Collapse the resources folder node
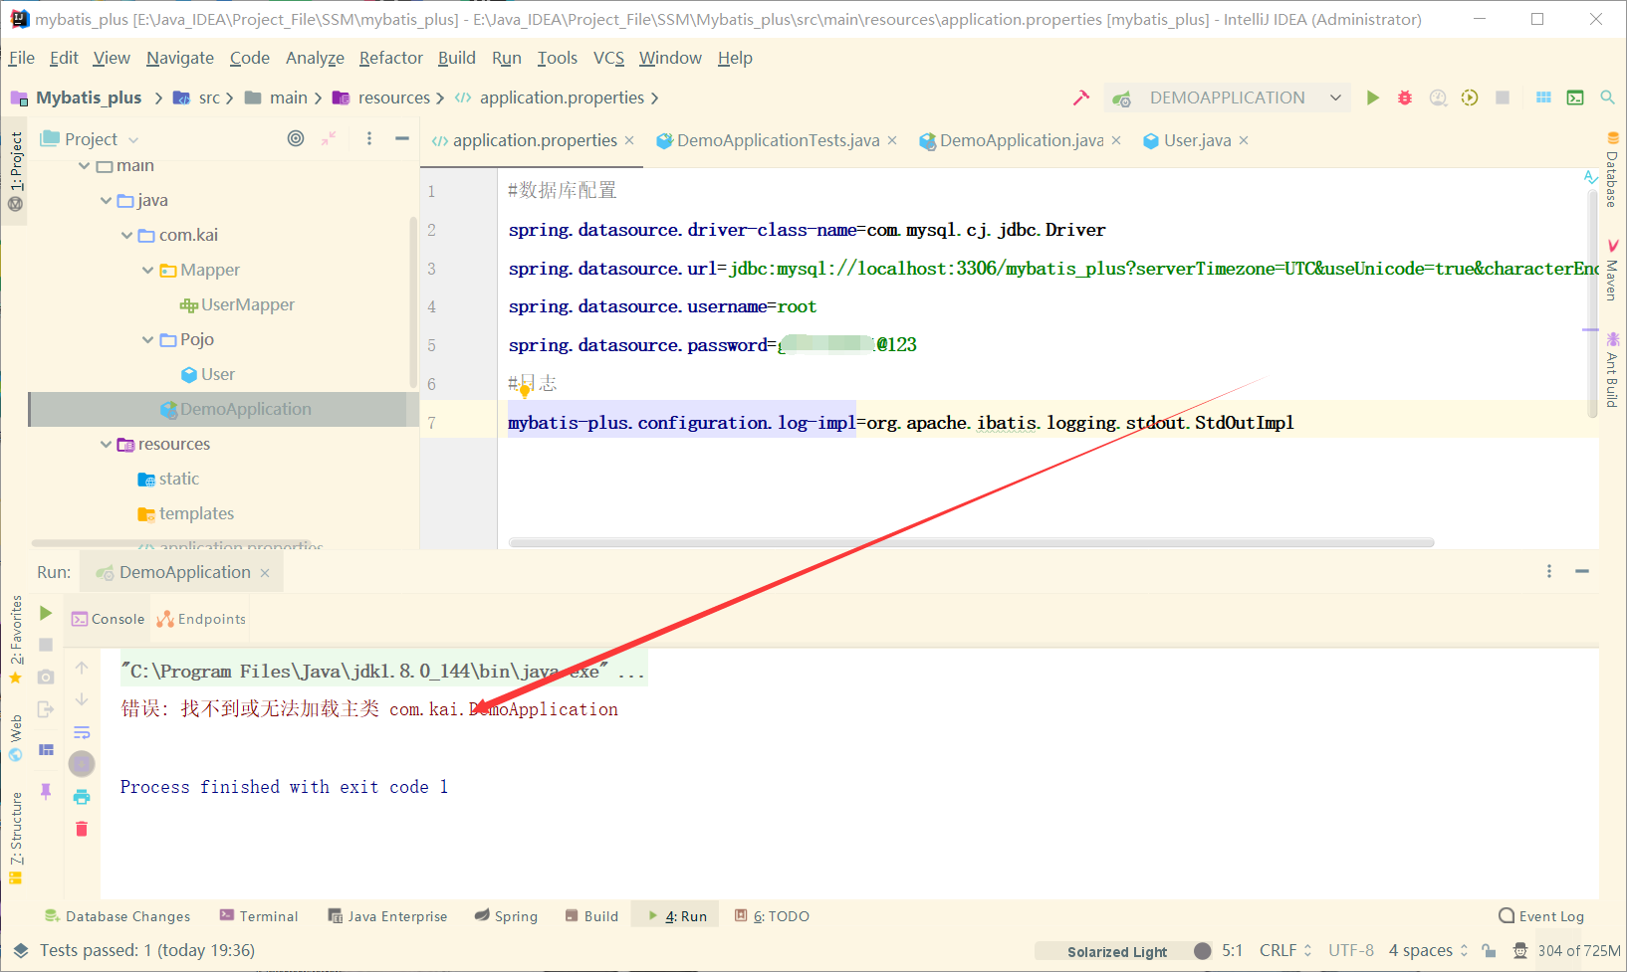 click(x=106, y=444)
